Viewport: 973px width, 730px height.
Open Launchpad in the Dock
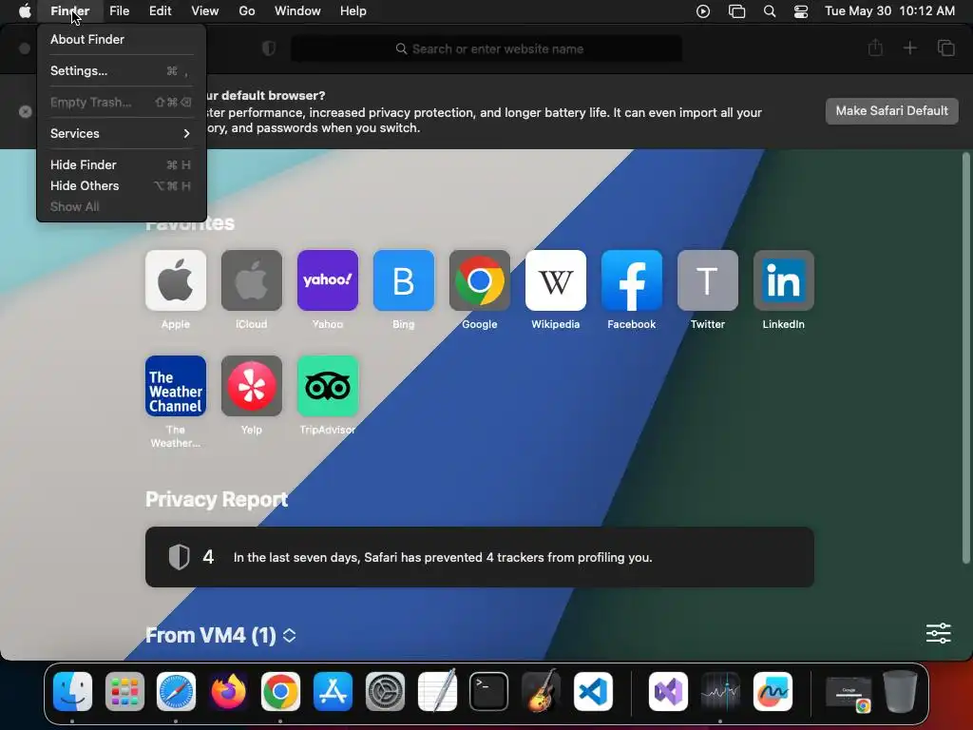124,692
